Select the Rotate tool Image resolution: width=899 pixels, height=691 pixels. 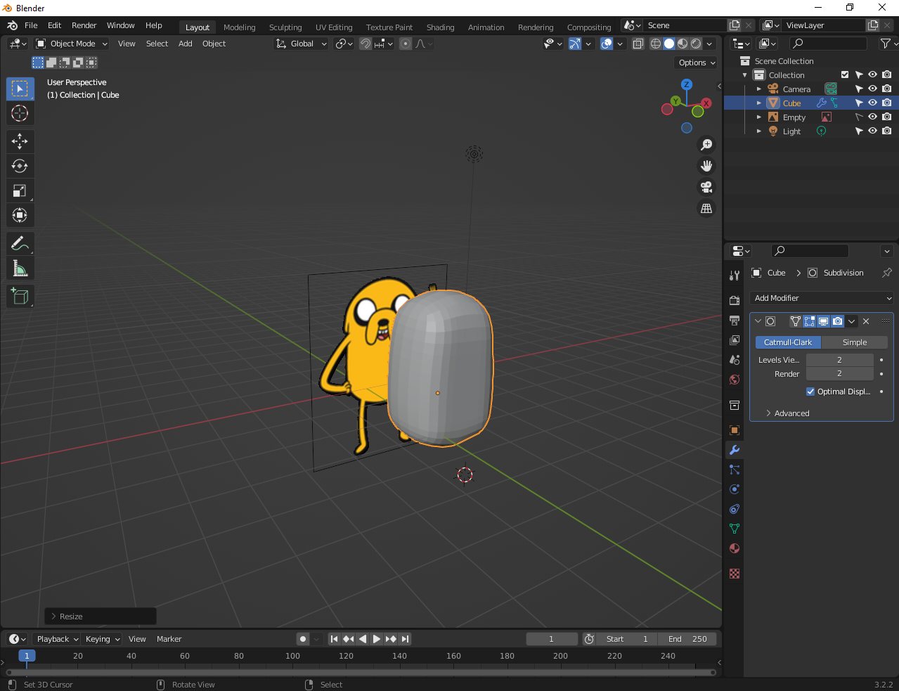tap(20, 166)
